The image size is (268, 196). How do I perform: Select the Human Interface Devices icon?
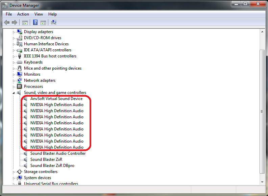[20, 44]
